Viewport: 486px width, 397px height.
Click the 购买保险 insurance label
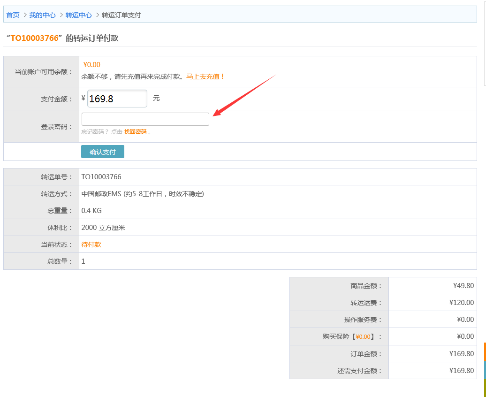point(349,336)
